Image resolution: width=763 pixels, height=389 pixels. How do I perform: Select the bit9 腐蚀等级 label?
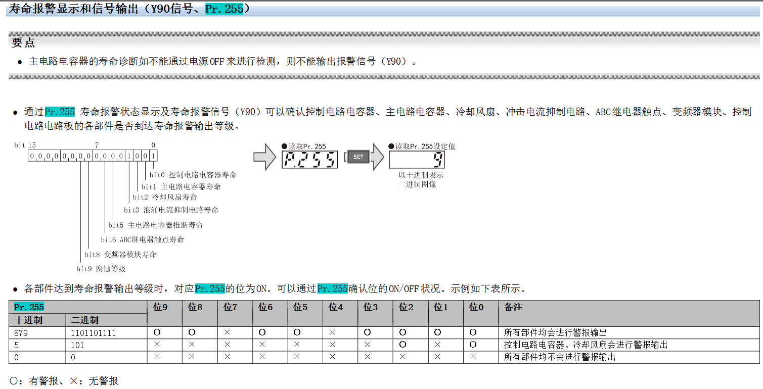101,269
